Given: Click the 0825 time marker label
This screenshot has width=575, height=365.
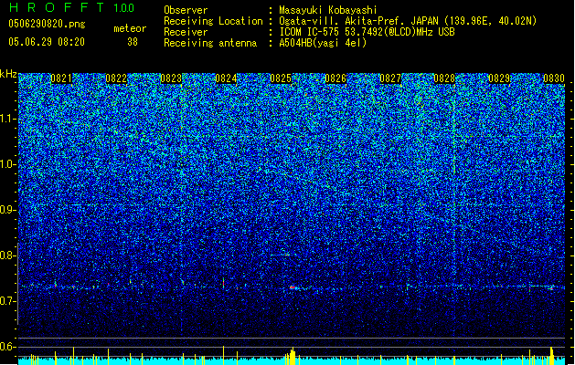Looking at the screenshot, I should pos(281,78).
